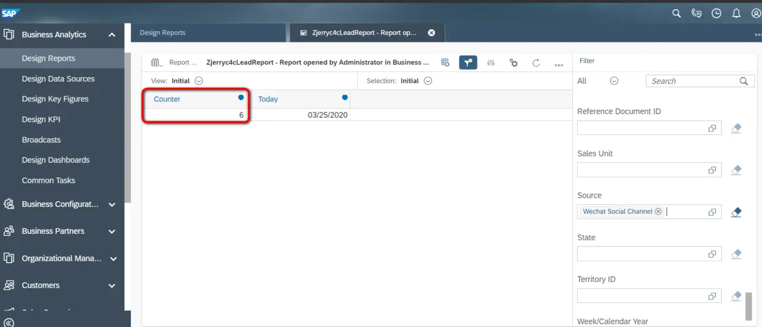Open Design Key Figures
The image size is (762, 327).
tap(55, 99)
